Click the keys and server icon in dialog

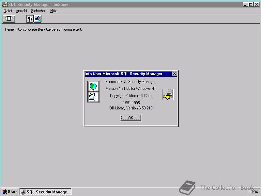coord(168,94)
